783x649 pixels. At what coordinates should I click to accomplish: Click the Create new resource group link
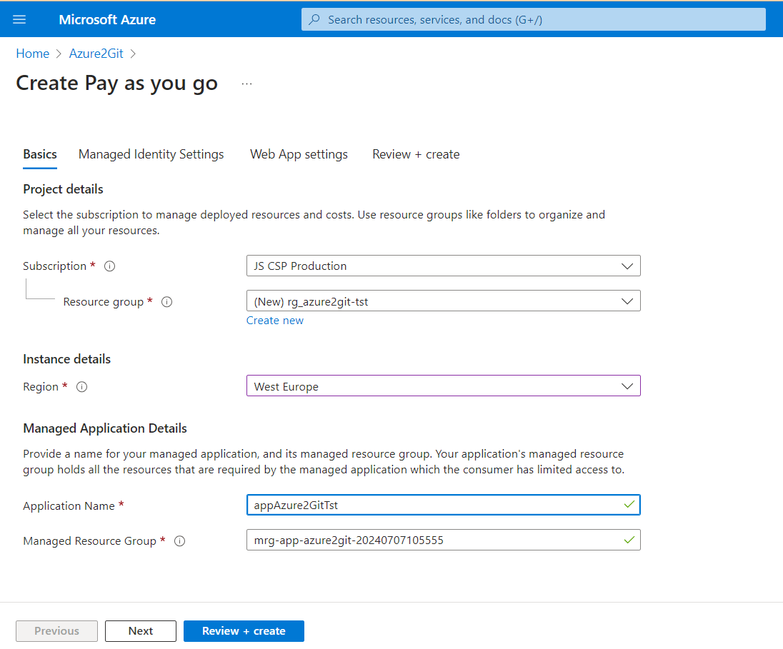[x=275, y=320]
